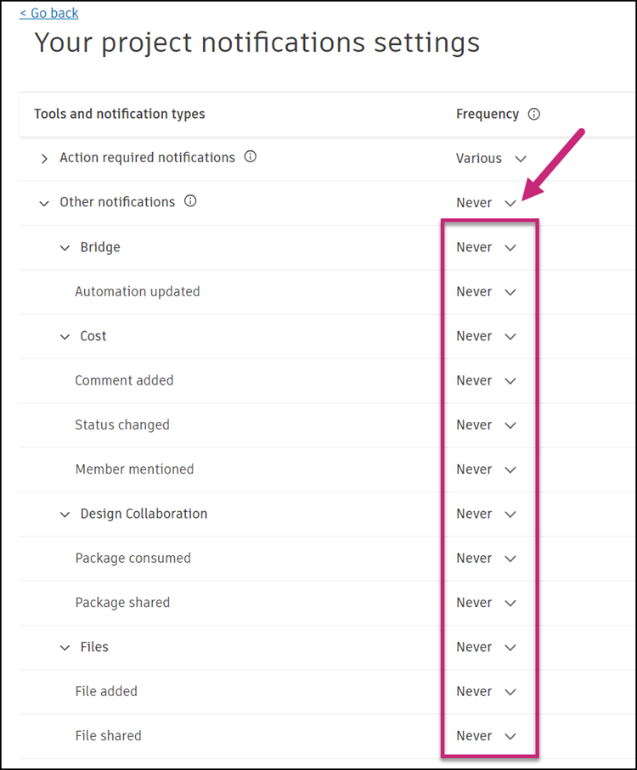The width and height of the screenshot is (637, 770).
Task: Open frequency dropdown for Automation updated
Action: click(x=486, y=292)
